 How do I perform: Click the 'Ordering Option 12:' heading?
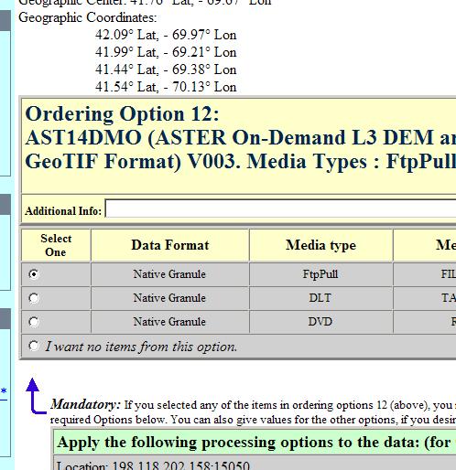pos(122,114)
